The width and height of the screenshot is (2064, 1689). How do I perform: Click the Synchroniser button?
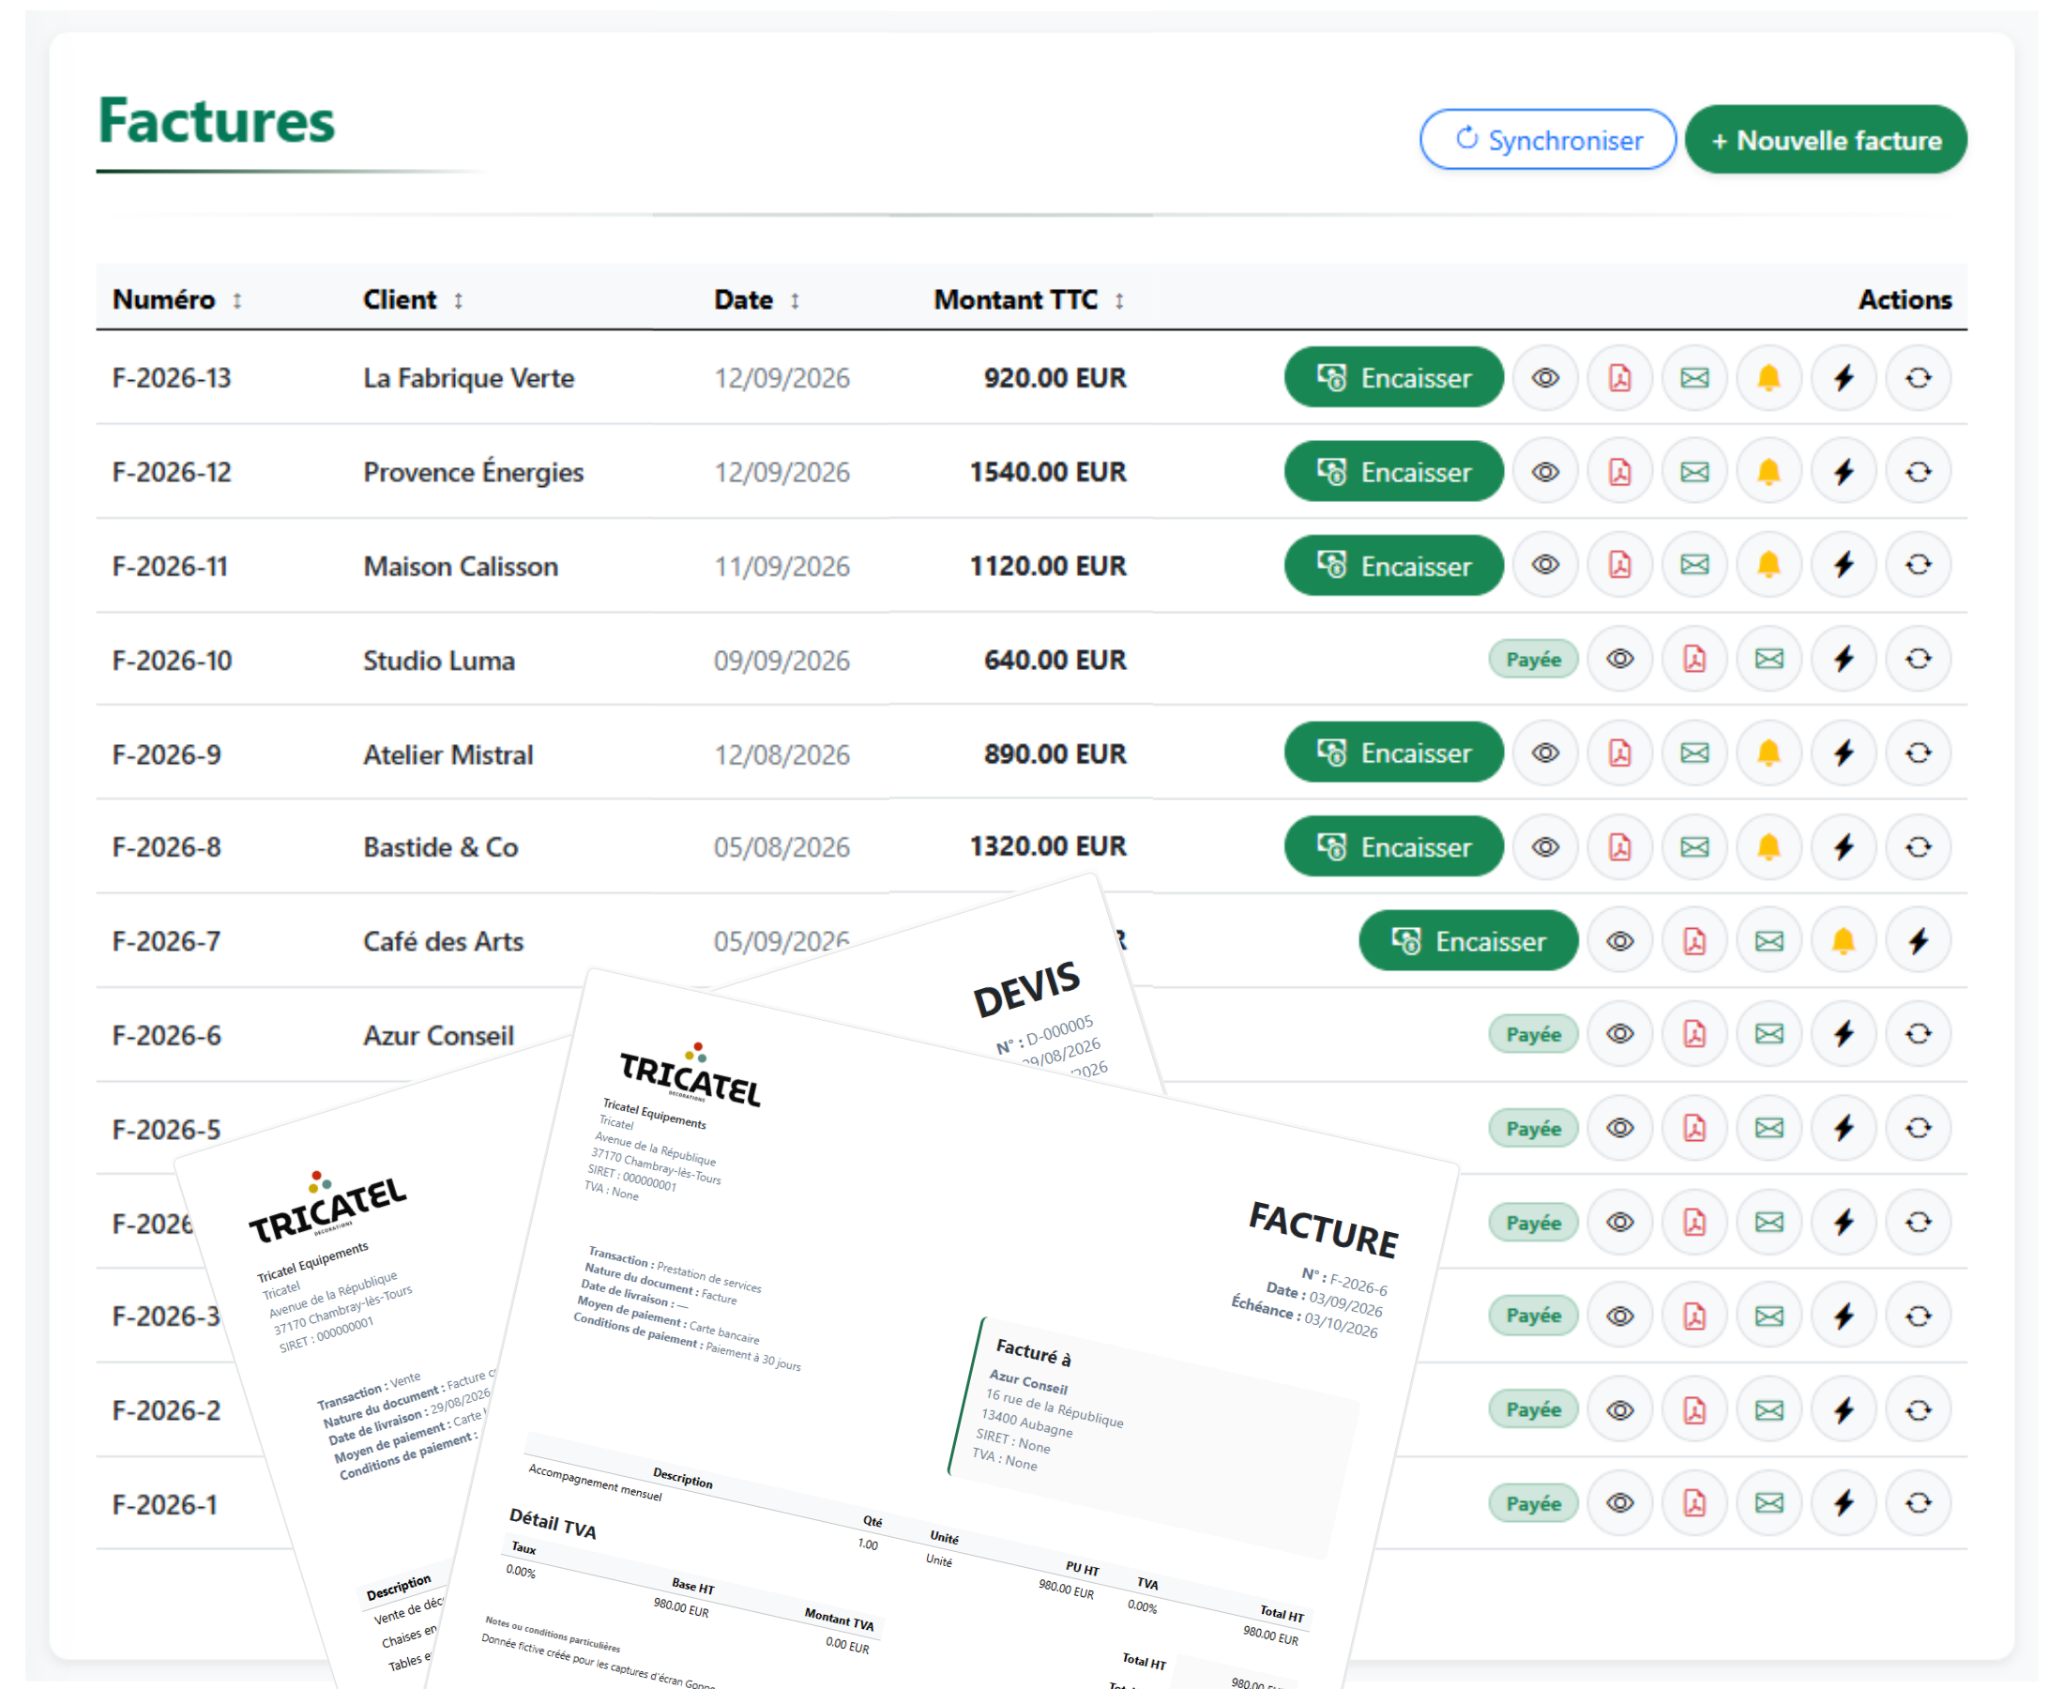(x=1547, y=140)
